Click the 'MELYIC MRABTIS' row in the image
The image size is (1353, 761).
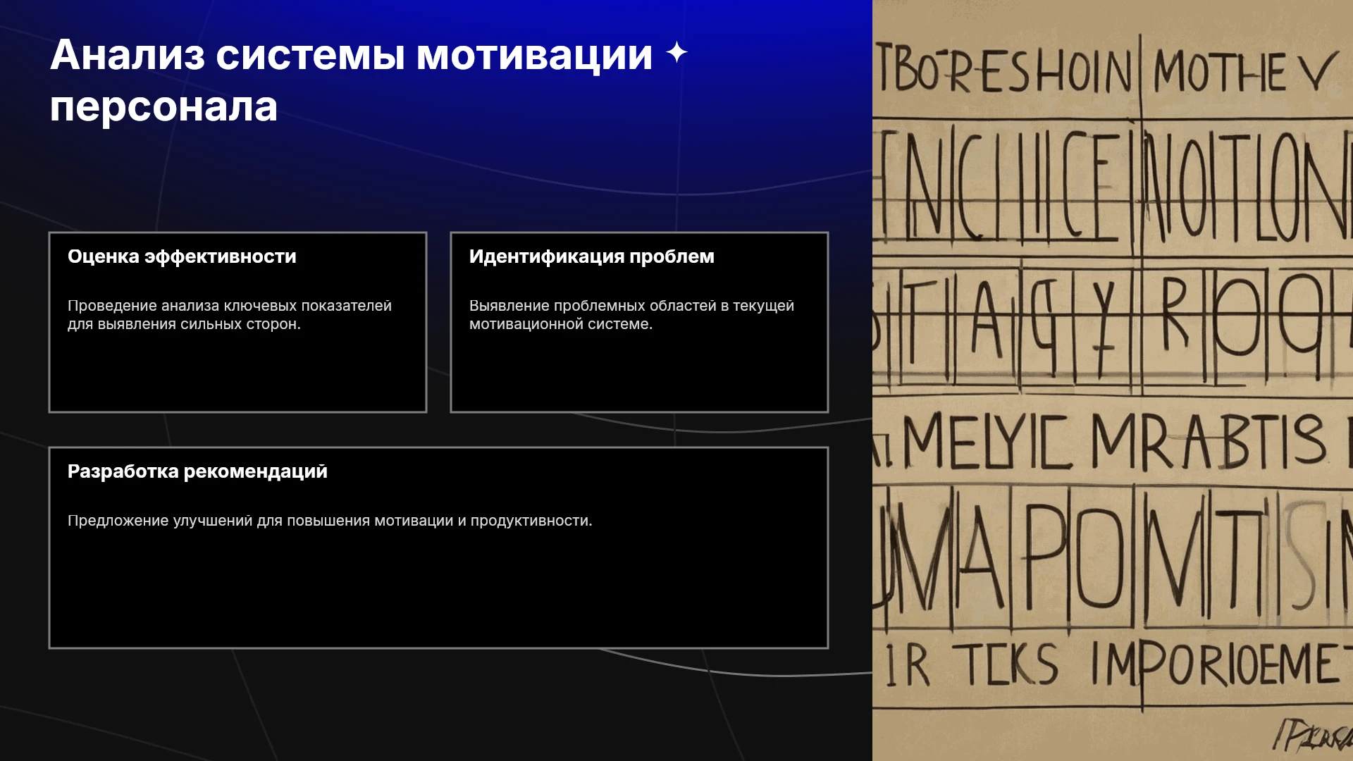pyautogui.click(x=1112, y=443)
